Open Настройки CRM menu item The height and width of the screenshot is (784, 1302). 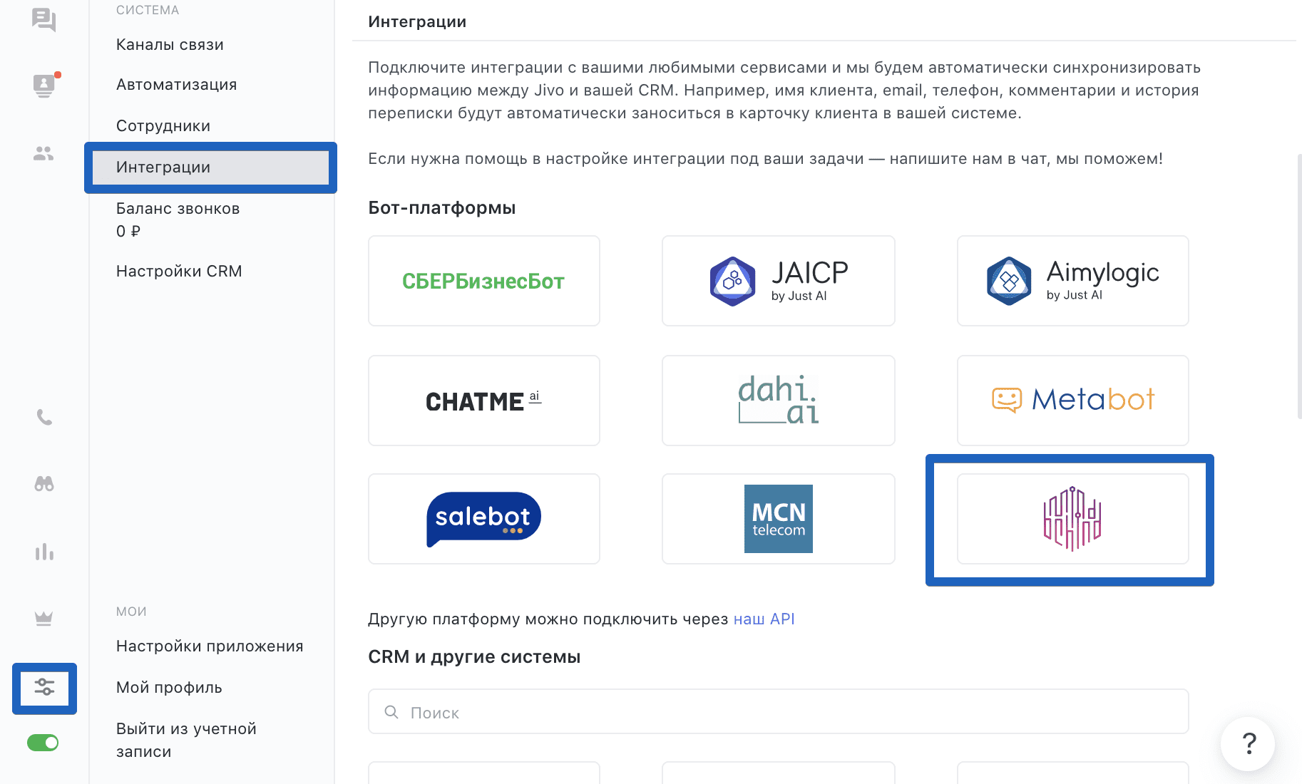179,271
